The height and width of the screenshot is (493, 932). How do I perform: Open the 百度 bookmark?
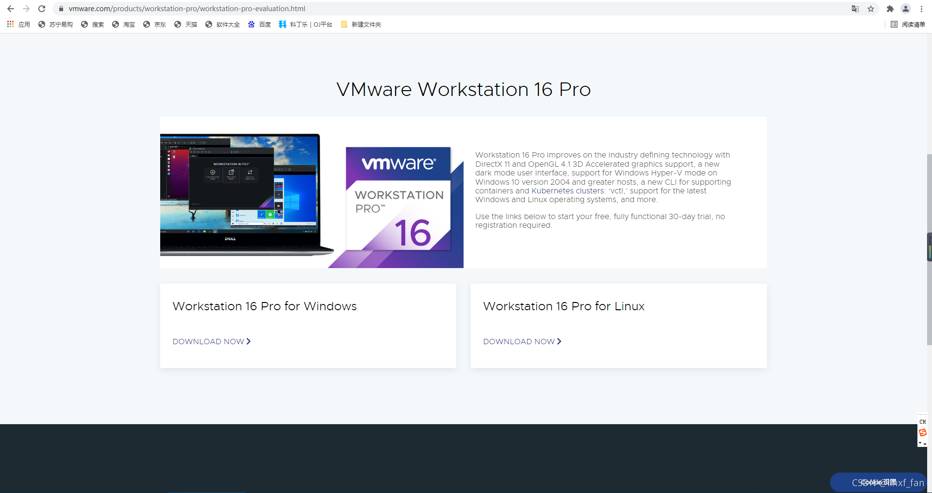259,24
